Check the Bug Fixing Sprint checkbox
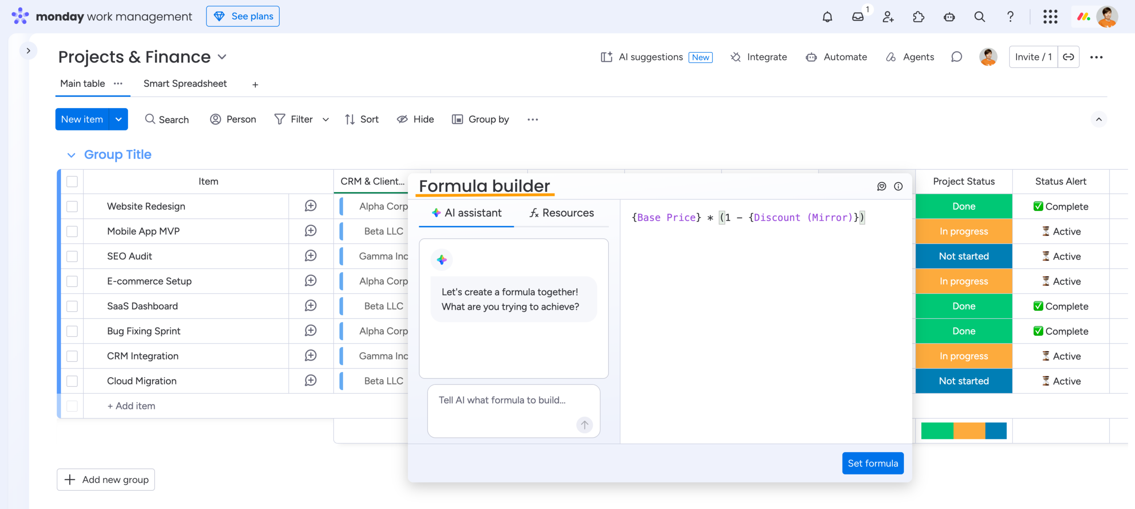The height and width of the screenshot is (509, 1135). pyautogui.click(x=72, y=331)
